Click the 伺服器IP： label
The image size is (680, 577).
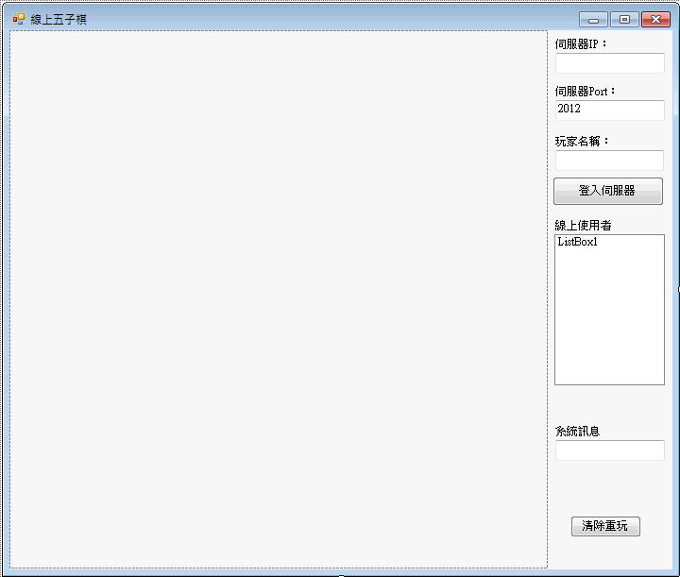(x=581, y=44)
